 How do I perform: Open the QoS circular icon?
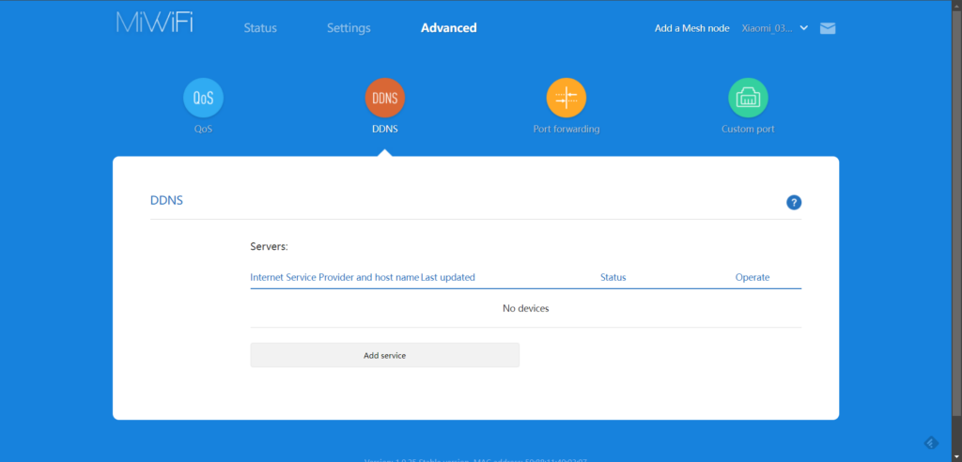click(203, 98)
